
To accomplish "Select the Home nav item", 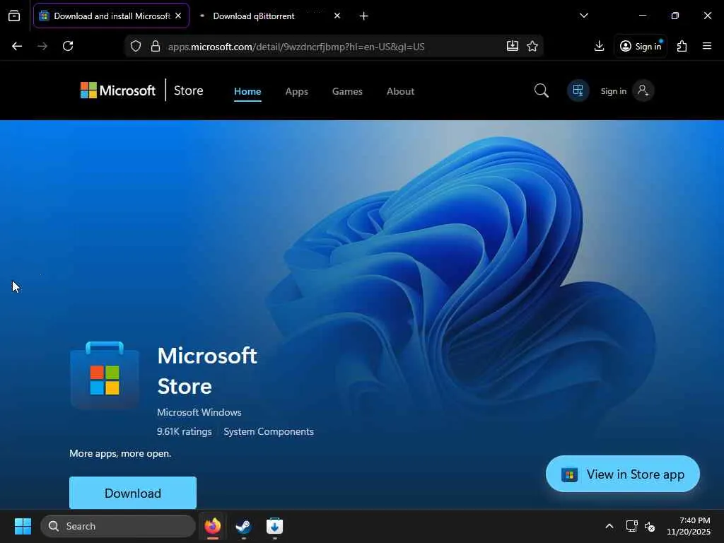I will 247,91.
